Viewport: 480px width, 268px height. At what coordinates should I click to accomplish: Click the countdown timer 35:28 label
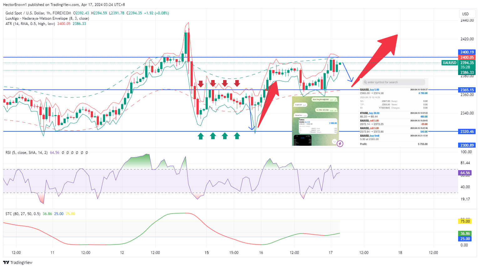(465, 67)
